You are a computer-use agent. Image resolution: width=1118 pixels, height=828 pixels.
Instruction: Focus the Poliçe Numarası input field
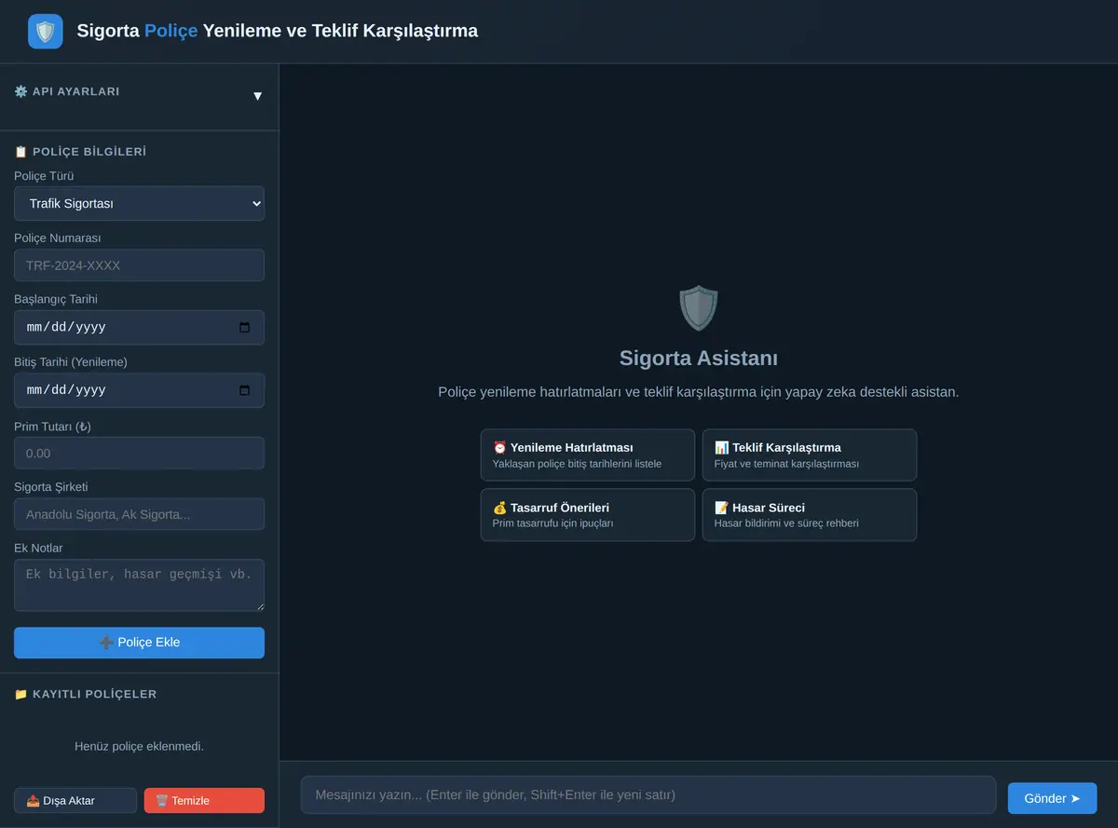point(139,265)
